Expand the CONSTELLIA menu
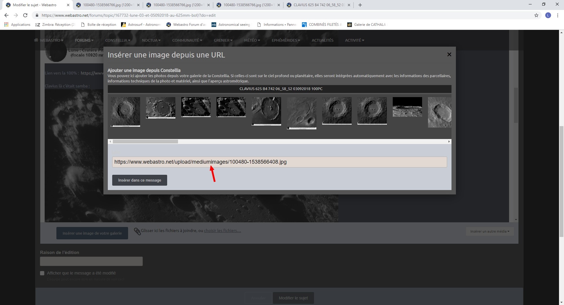The height and width of the screenshot is (305, 564). pos(118,40)
